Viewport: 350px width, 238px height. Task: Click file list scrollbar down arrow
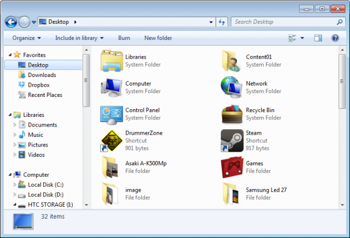click(x=342, y=205)
